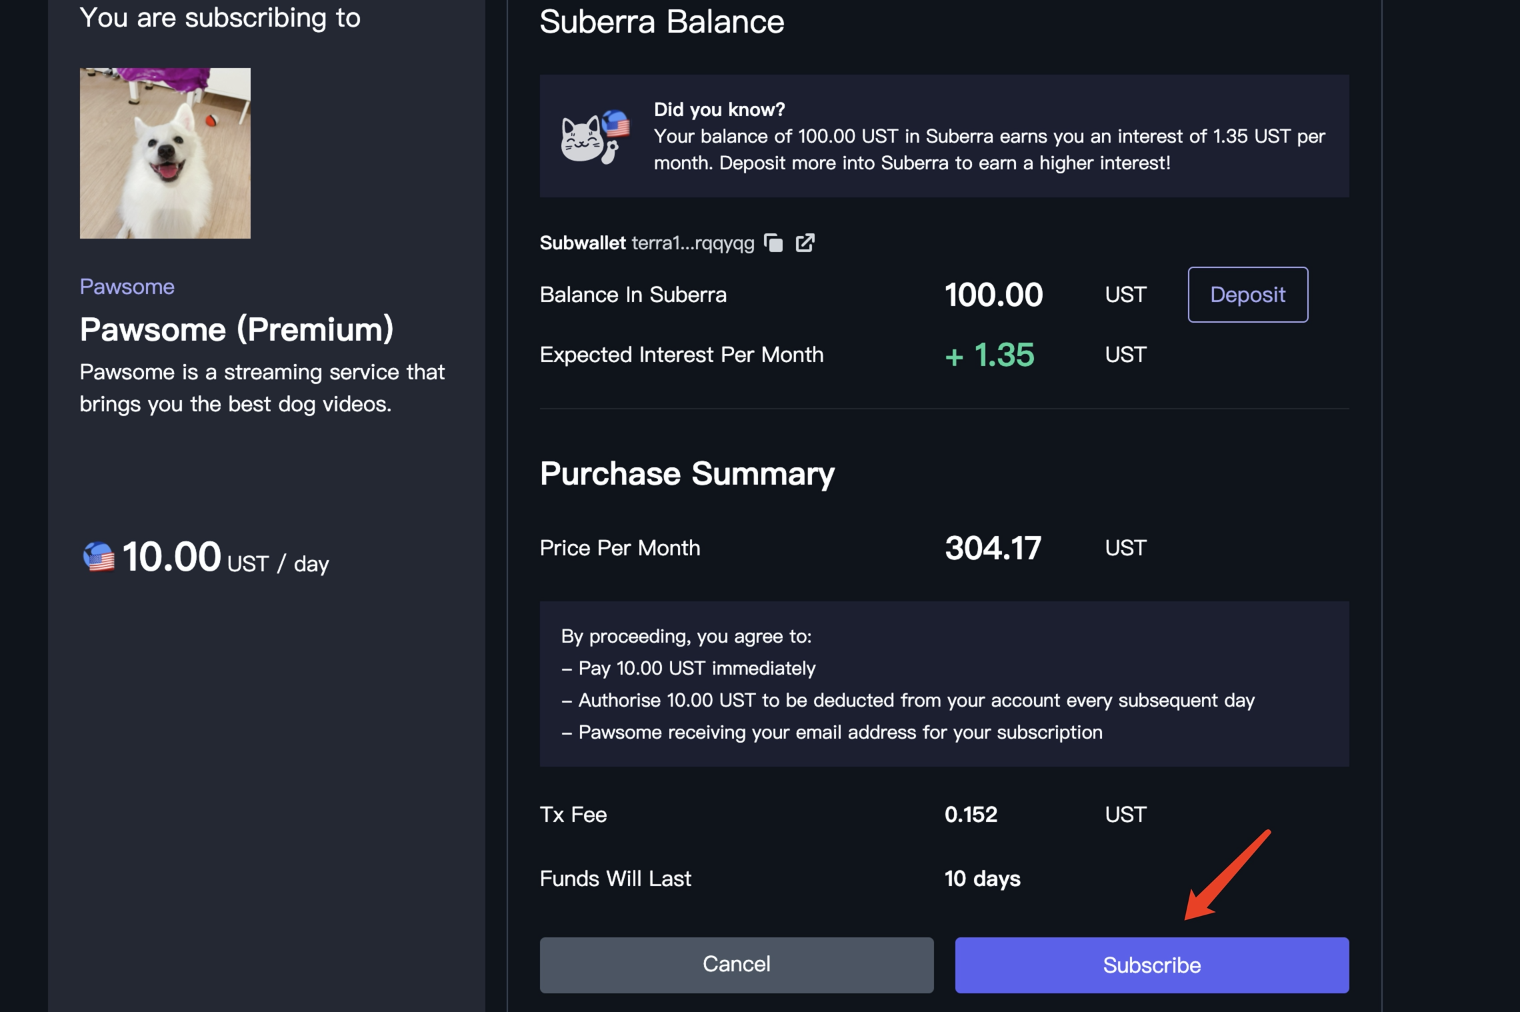The width and height of the screenshot is (1520, 1012).
Task: Open the Pawsome merchant link
Action: (x=127, y=287)
